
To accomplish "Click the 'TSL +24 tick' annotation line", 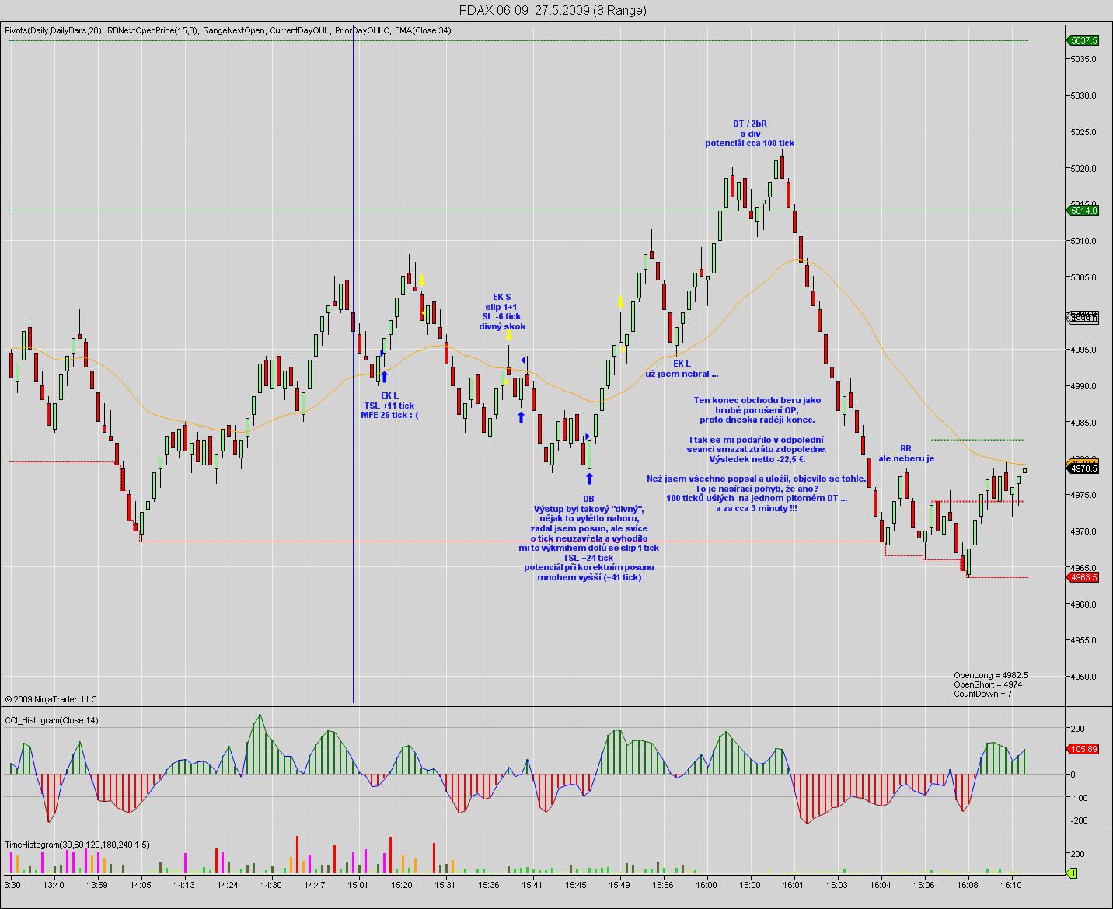I will coord(588,558).
